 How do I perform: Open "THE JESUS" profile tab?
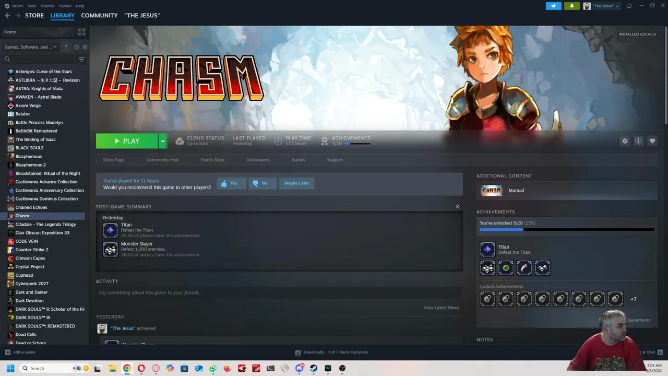point(142,16)
